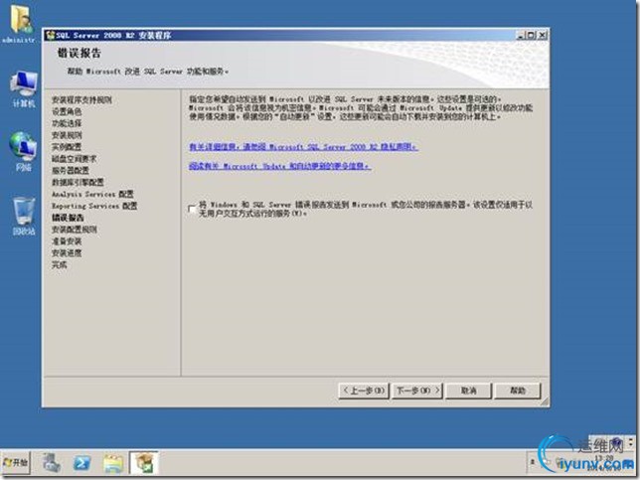Select the Analysis Services 配置 step

point(92,195)
